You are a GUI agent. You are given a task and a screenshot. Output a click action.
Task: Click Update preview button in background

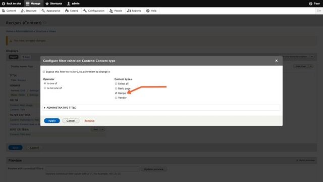pyautogui.click(x=153, y=169)
